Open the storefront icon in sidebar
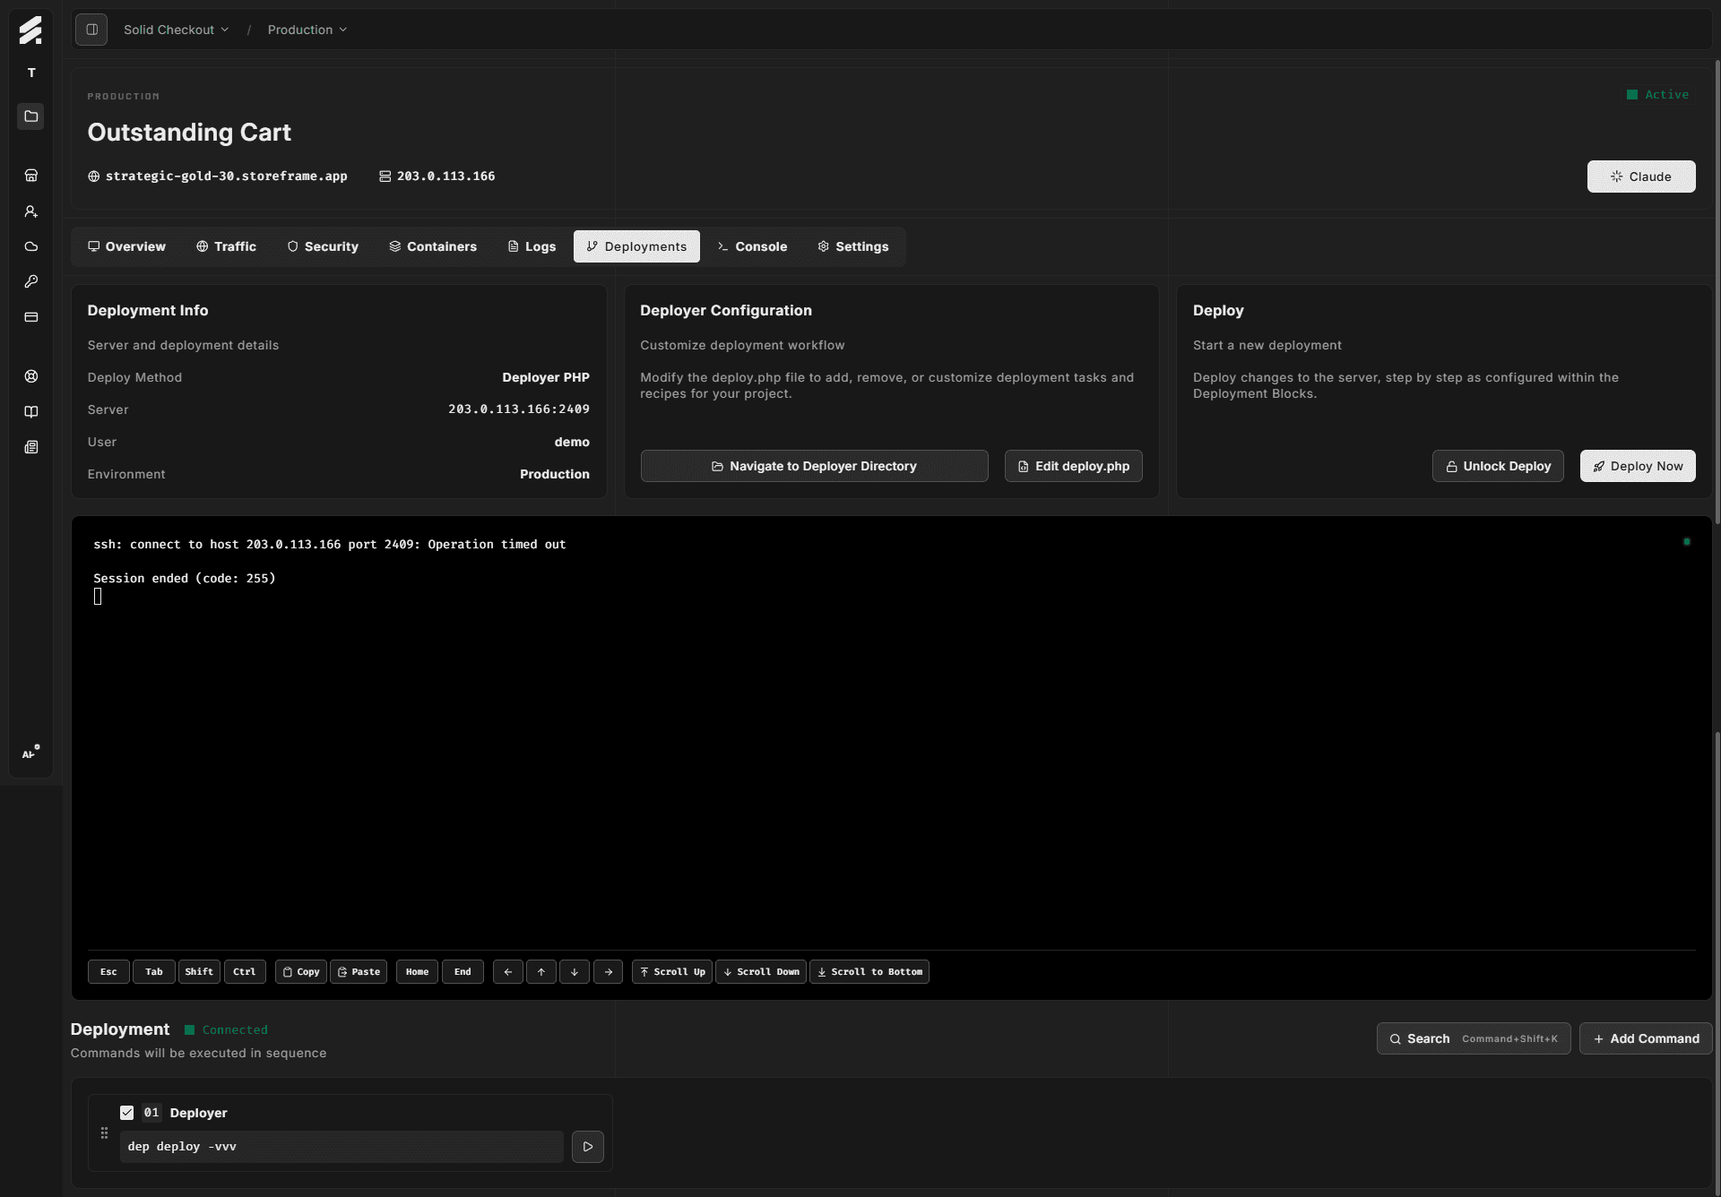Image resolution: width=1721 pixels, height=1197 pixels. [30, 176]
